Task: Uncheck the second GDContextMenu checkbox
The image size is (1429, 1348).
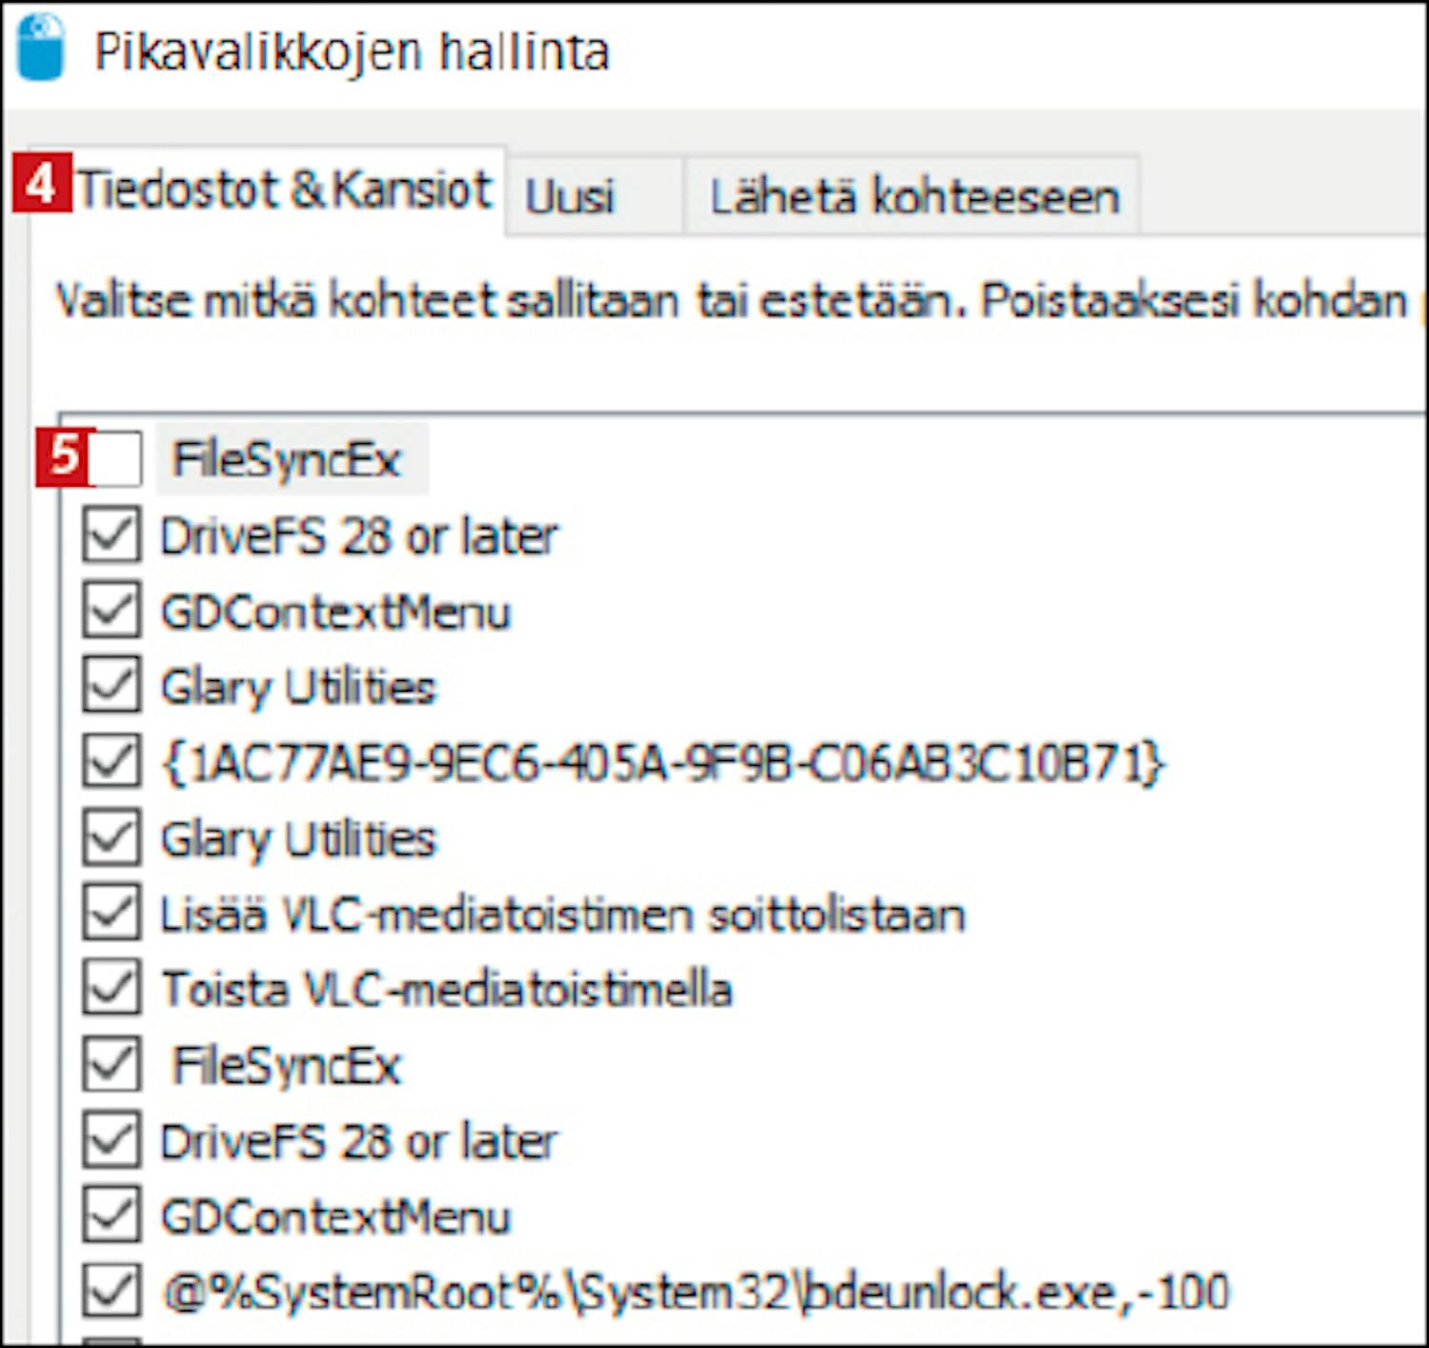Action: 111,1216
